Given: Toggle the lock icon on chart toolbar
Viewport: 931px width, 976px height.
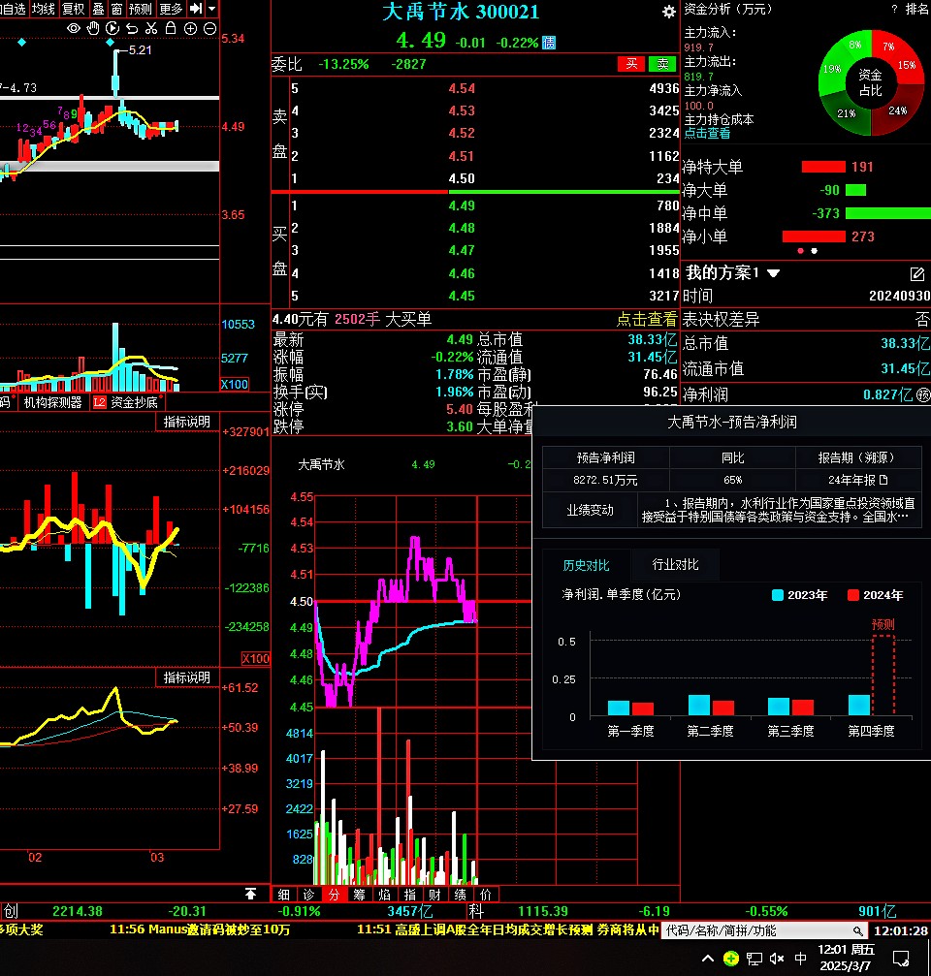Looking at the screenshot, I should pos(171,28).
